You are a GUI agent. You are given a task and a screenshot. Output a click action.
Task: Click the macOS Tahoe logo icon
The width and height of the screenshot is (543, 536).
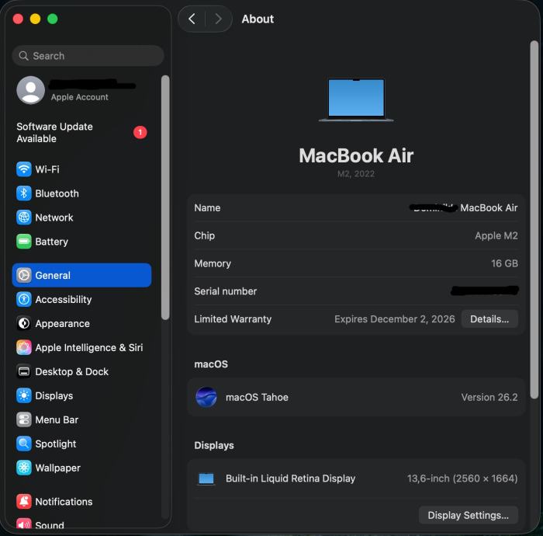[206, 397]
